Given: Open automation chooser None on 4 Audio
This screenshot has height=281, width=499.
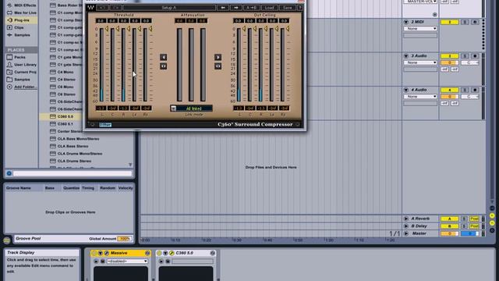Looking at the screenshot, I should tap(420, 97).
